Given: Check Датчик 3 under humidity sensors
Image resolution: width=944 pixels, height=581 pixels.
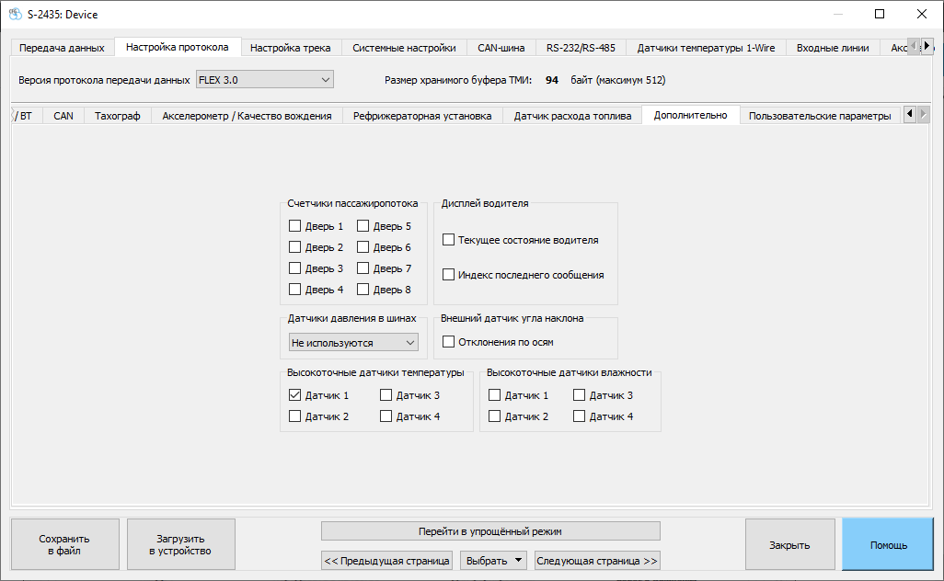Looking at the screenshot, I should click(580, 395).
